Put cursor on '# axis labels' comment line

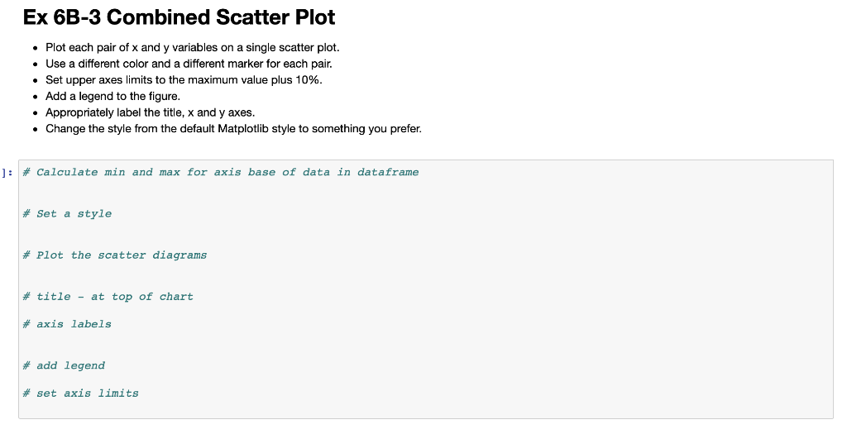(68, 324)
